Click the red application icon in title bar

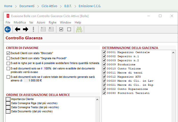click(x=8, y=16)
